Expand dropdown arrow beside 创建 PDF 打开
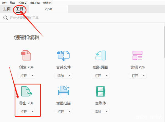165x122 pixels. [32, 76]
